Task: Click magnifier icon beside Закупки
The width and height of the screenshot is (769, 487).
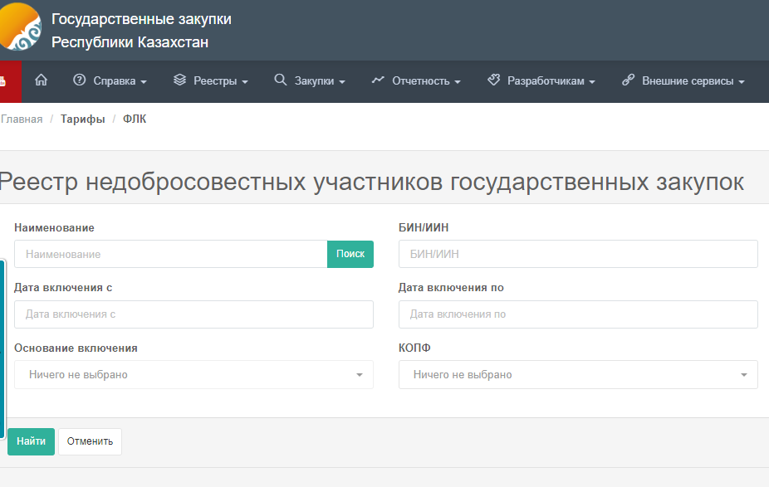Action: (280, 81)
